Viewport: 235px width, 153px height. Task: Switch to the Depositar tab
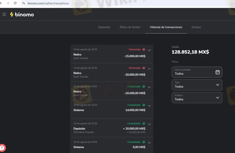coord(104,27)
